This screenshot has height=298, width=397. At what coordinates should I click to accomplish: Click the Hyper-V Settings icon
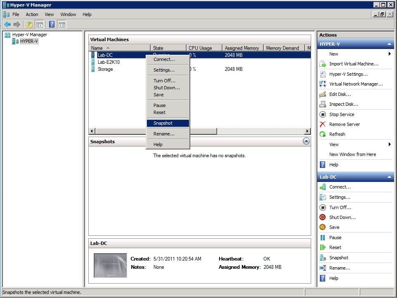(x=323, y=74)
